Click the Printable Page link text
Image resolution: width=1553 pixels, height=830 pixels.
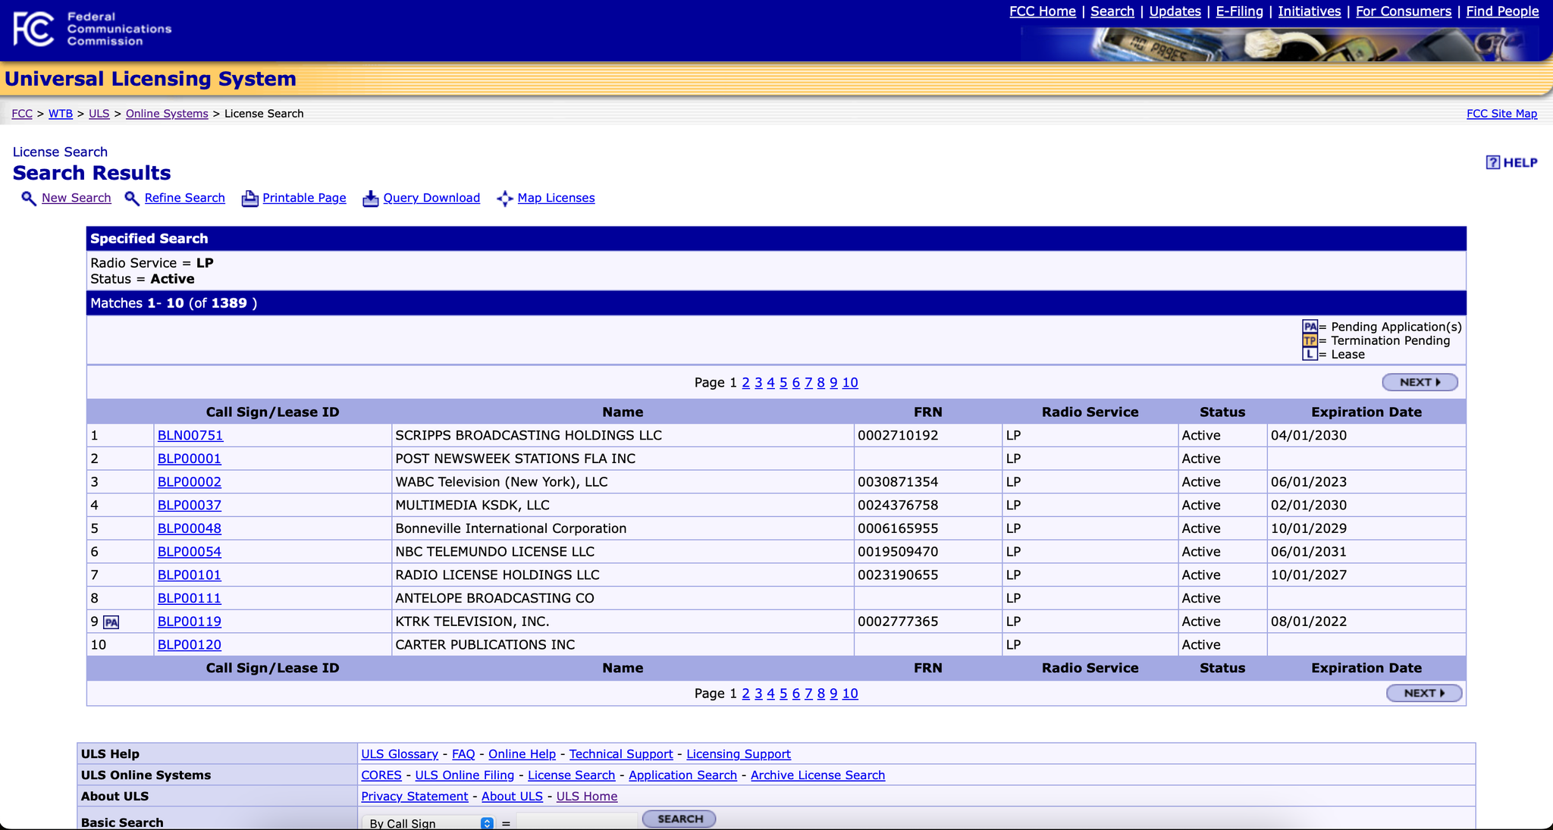coord(304,198)
